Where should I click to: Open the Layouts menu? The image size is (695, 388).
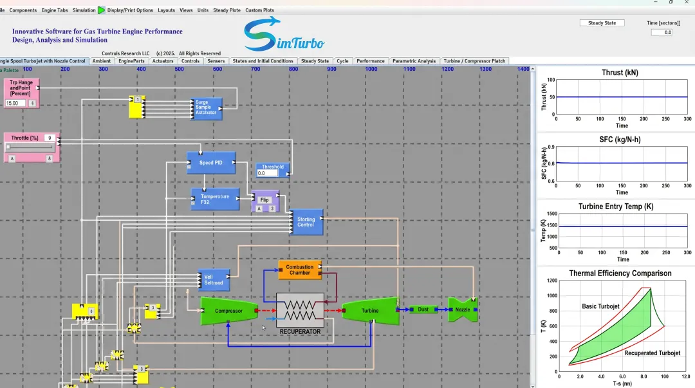tap(166, 10)
